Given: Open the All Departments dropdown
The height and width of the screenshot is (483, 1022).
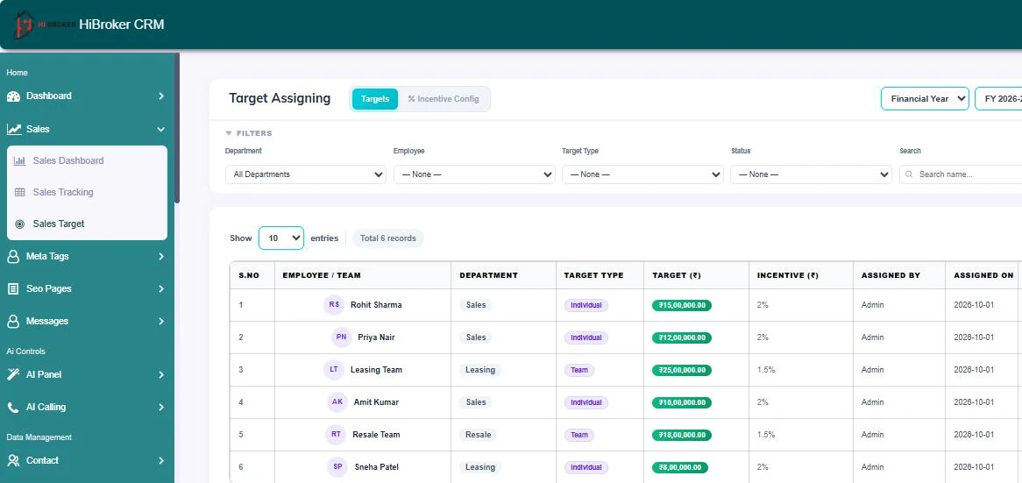Looking at the screenshot, I should [x=306, y=174].
